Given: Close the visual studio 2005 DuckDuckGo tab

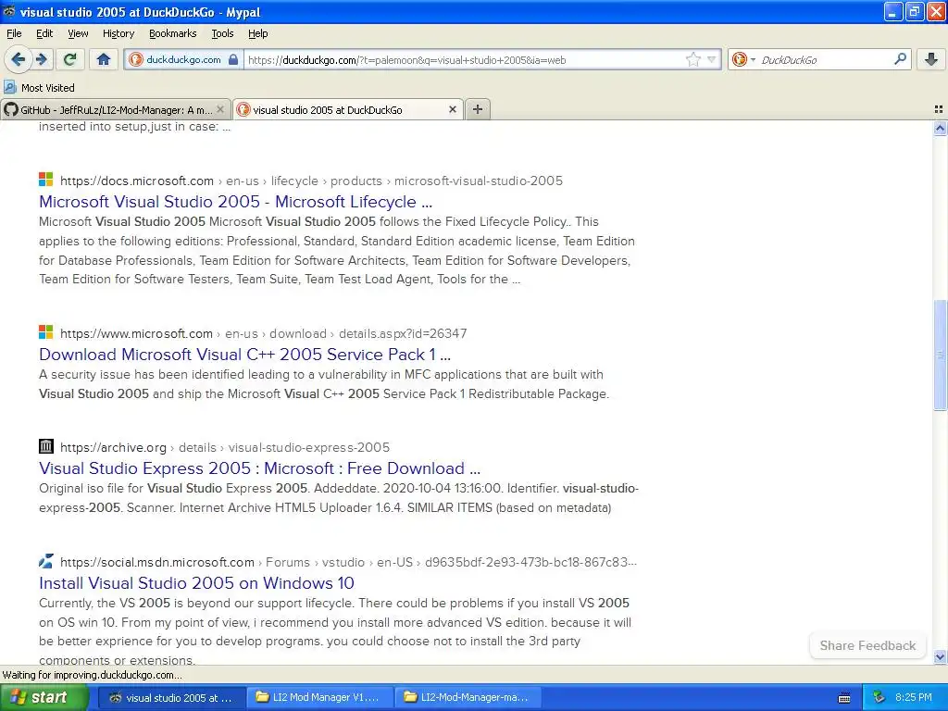Looking at the screenshot, I should point(452,109).
